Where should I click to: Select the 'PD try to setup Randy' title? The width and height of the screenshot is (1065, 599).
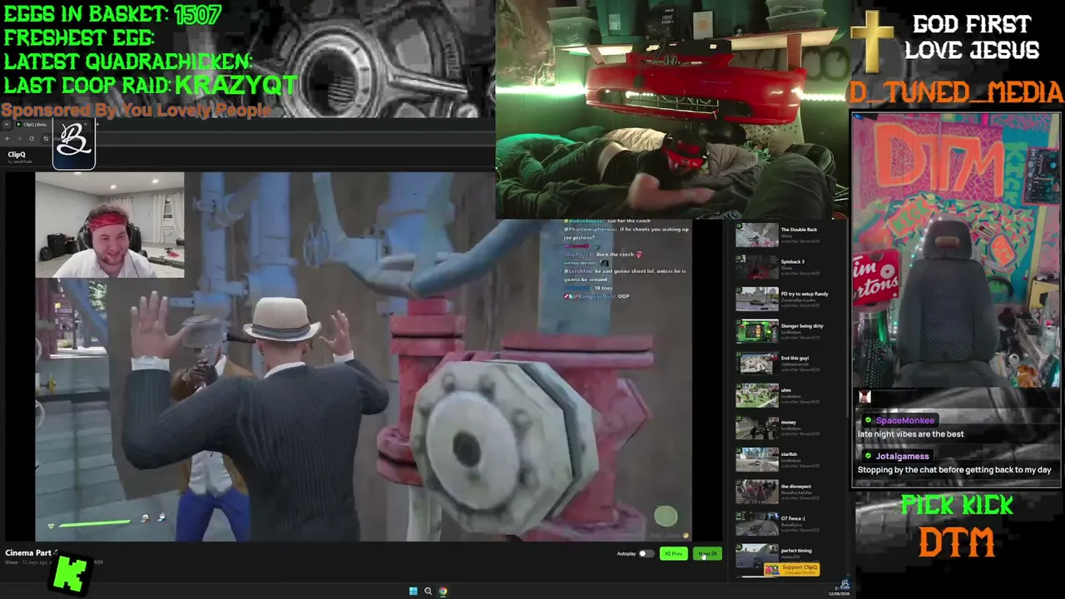pos(805,294)
